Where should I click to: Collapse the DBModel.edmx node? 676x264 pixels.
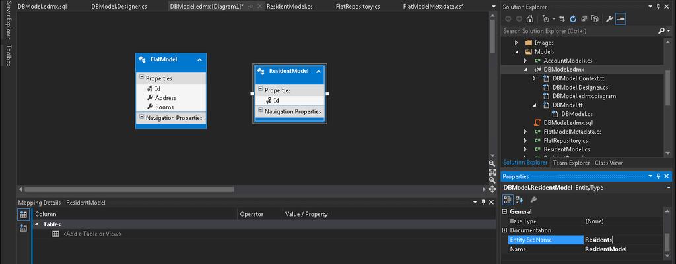(x=525, y=70)
